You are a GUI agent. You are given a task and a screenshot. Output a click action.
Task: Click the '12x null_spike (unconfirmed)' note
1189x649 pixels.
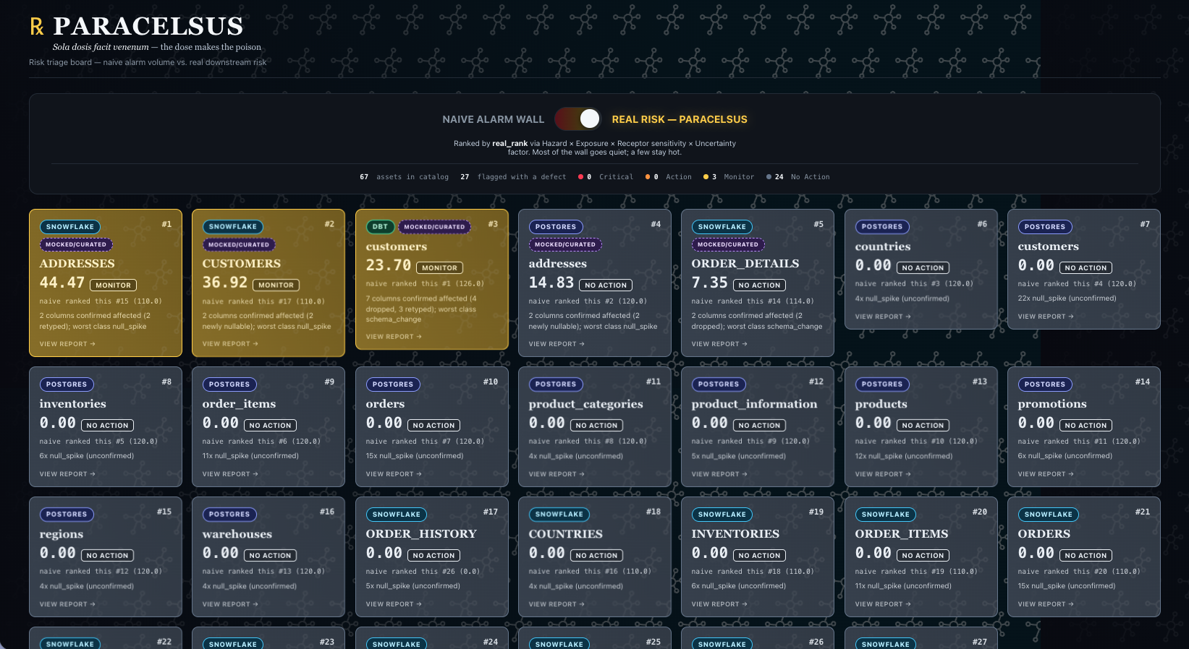904,456
